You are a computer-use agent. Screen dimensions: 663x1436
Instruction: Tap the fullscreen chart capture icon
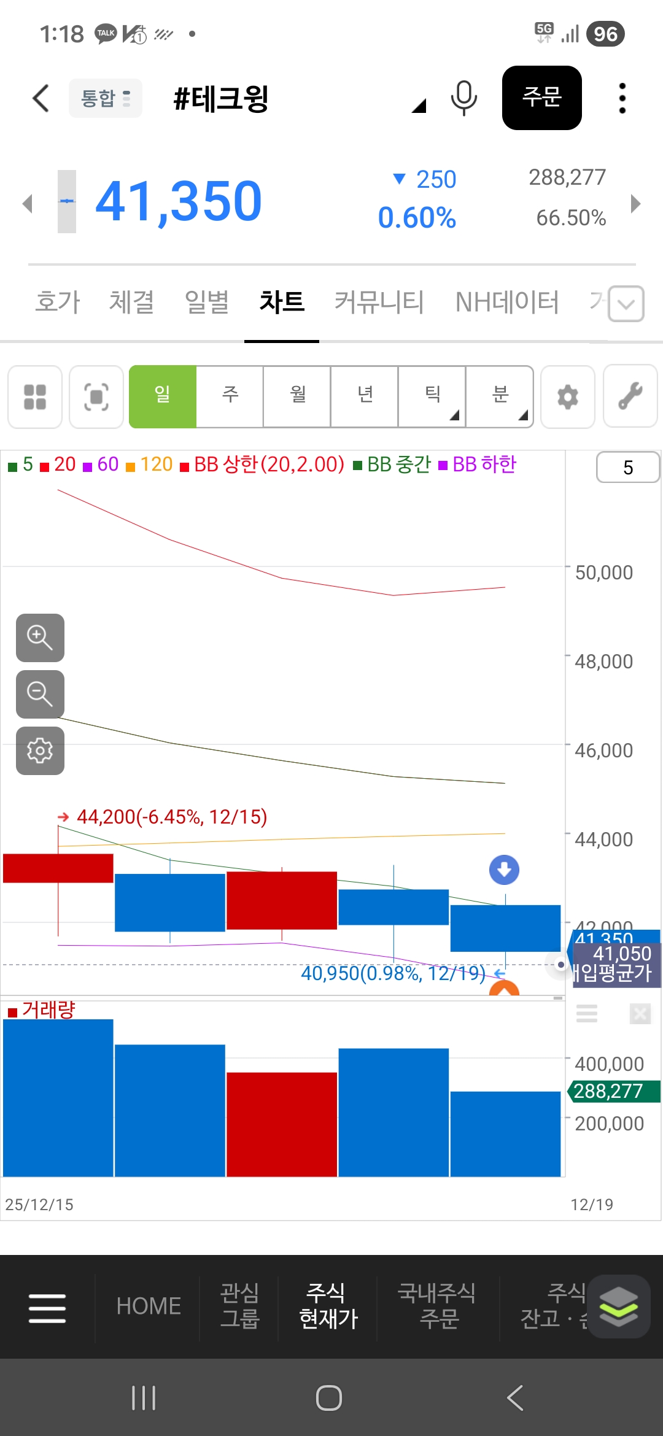[x=96, y=396]
